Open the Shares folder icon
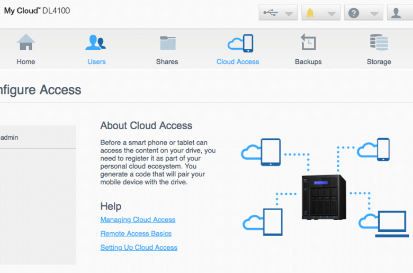This screenshot has width=413, height=273. [x=168, y=43]
